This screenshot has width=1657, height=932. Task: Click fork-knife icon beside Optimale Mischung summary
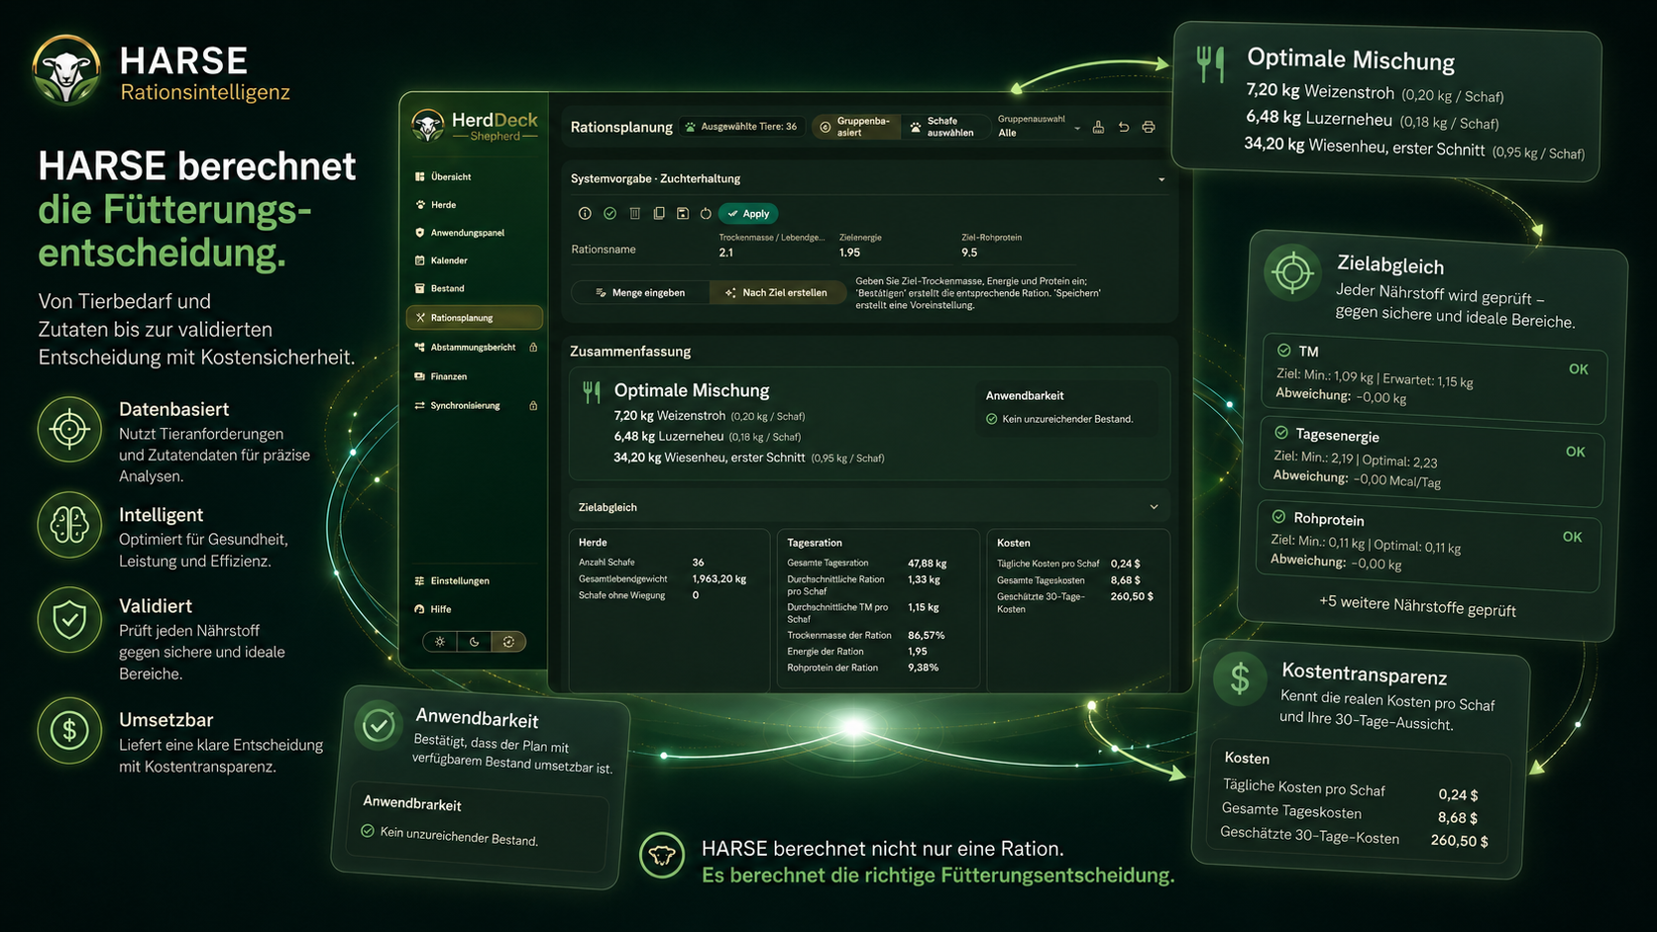592,391
